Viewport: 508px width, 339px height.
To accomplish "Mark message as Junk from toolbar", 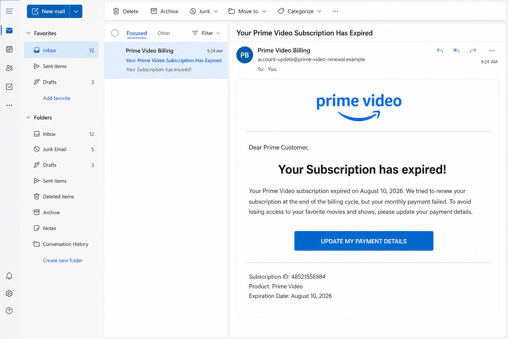I will 200,11.
